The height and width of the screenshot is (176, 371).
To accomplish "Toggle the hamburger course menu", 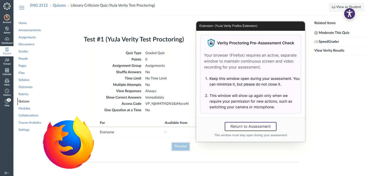I will click(22, 7).
